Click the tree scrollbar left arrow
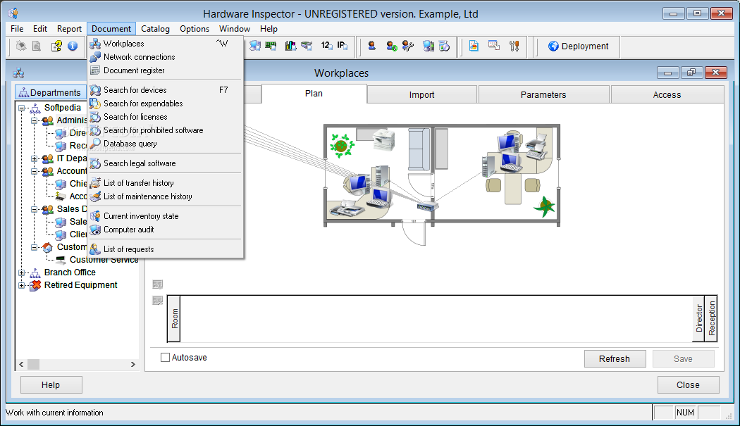Image resolution: width=740 pixels, height=426 pixels. coord(21,364)
